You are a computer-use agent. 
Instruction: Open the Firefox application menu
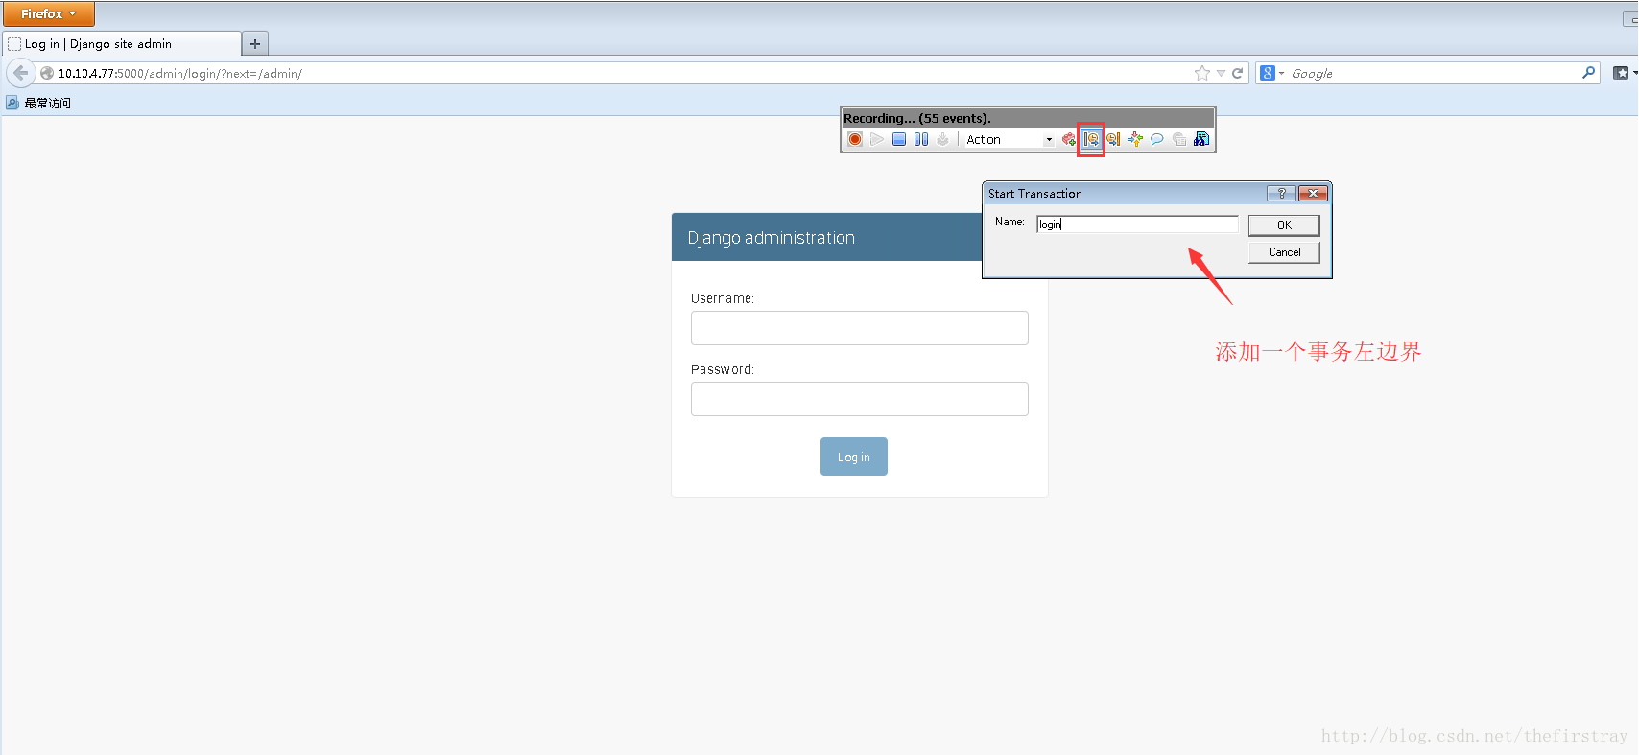coord(48,13)
